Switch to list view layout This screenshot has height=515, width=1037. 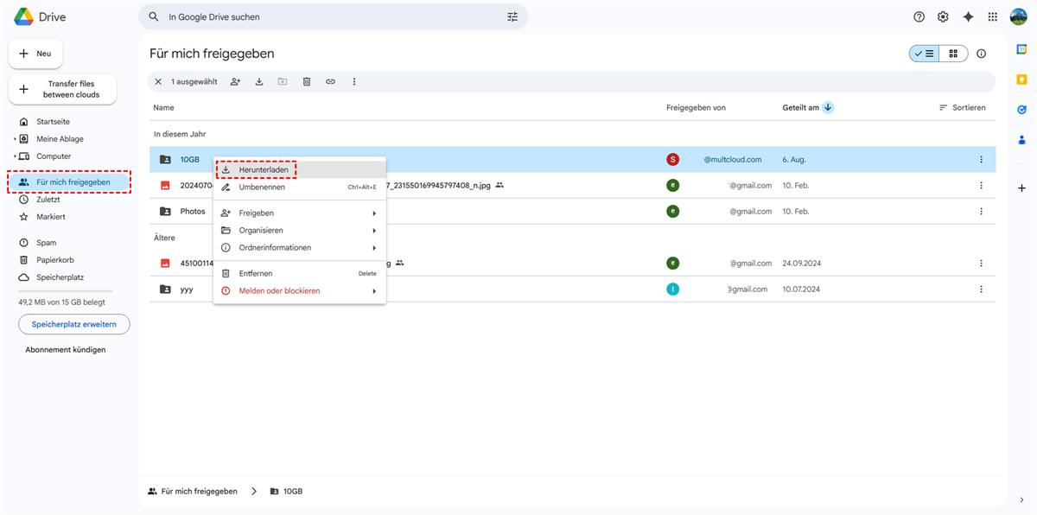pos(924,54)
